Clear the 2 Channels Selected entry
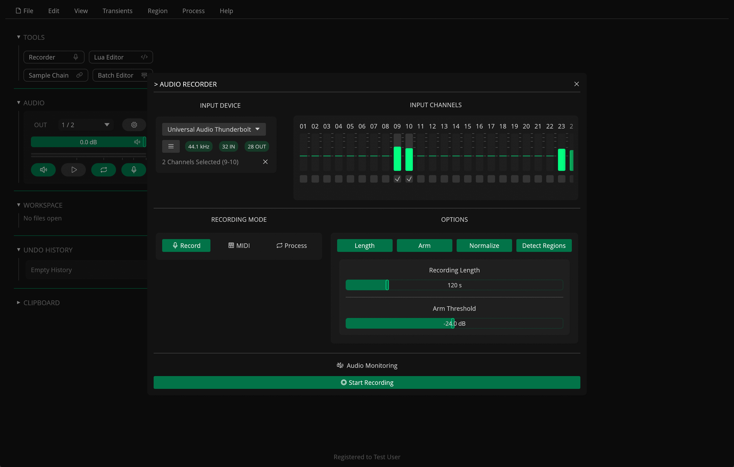 pos(265,162)
